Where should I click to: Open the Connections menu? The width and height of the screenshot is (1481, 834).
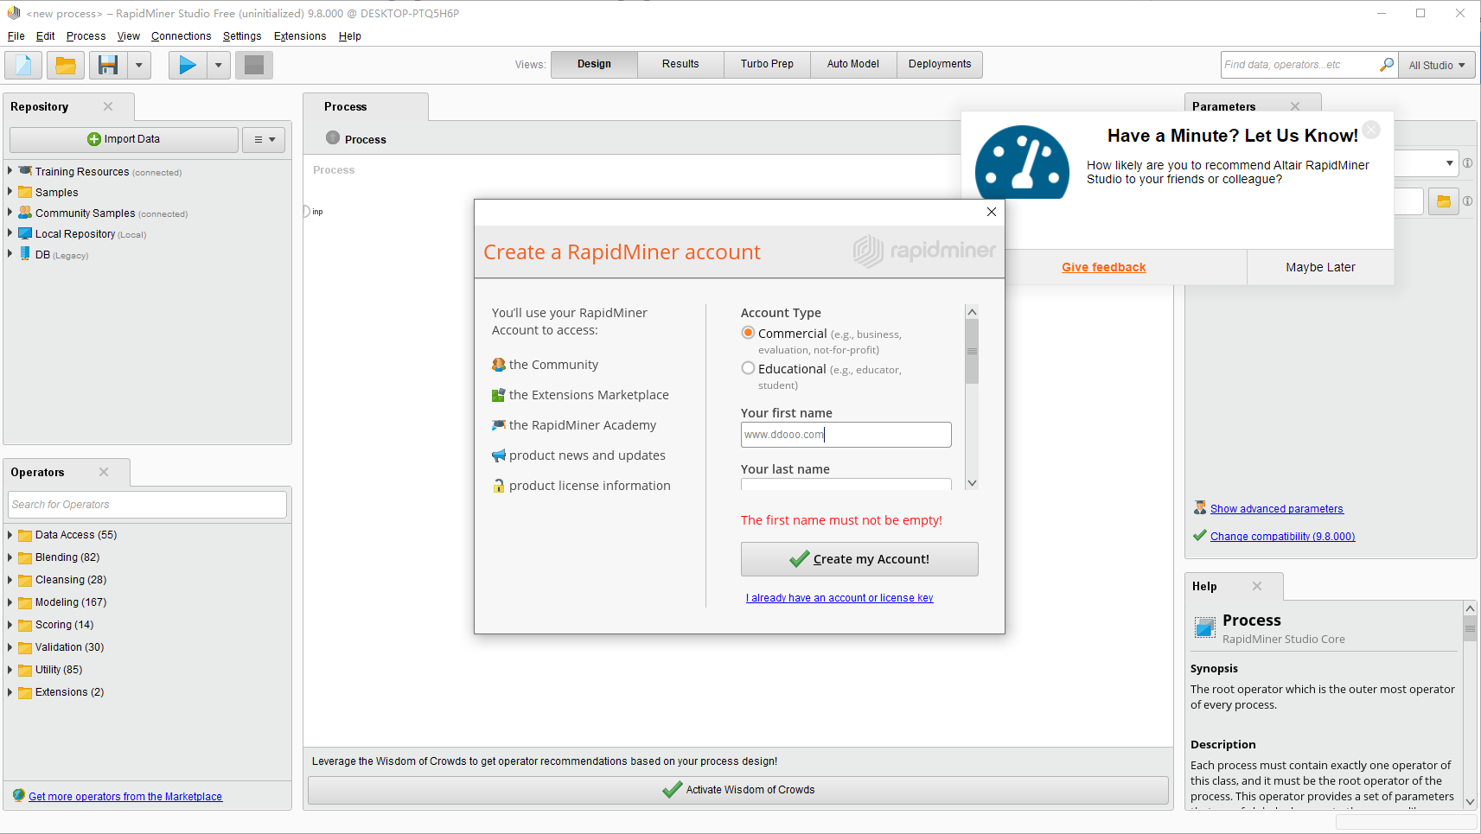point(181,35)
